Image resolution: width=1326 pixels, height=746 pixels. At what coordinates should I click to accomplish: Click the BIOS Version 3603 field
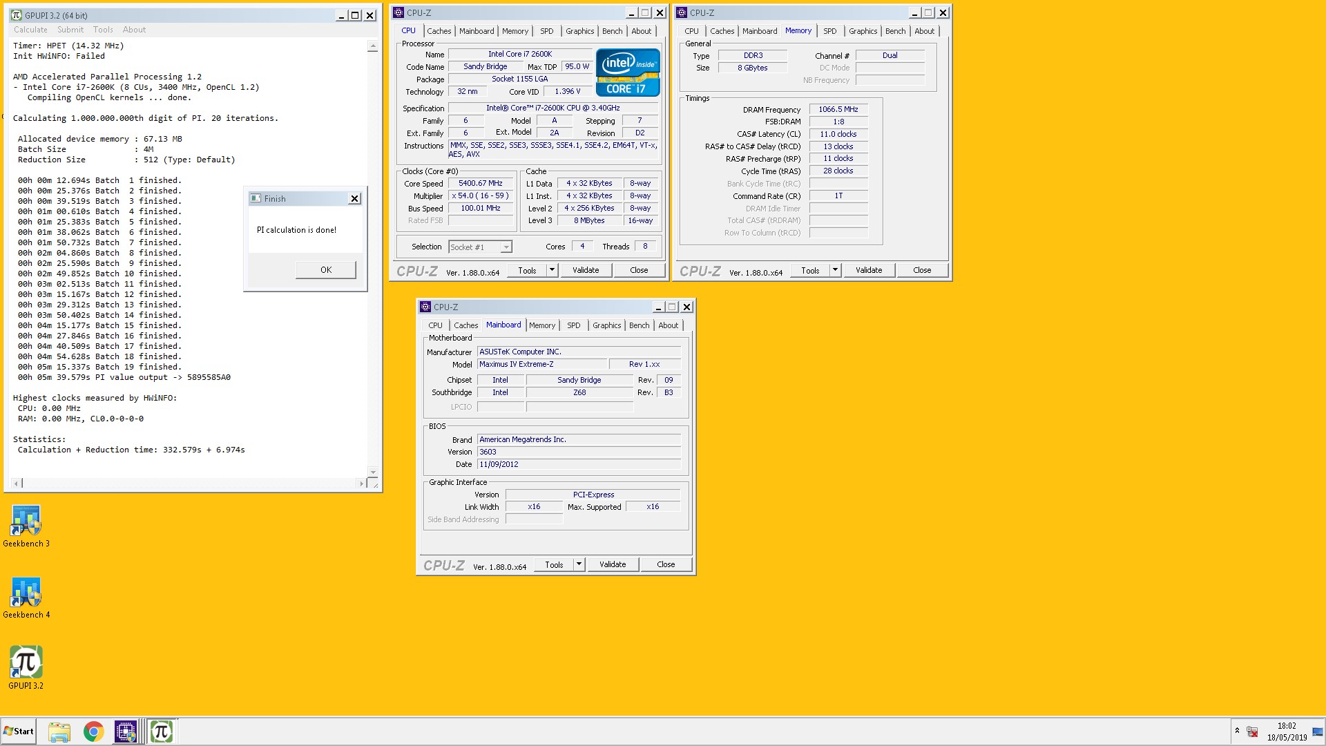(579, 452)
